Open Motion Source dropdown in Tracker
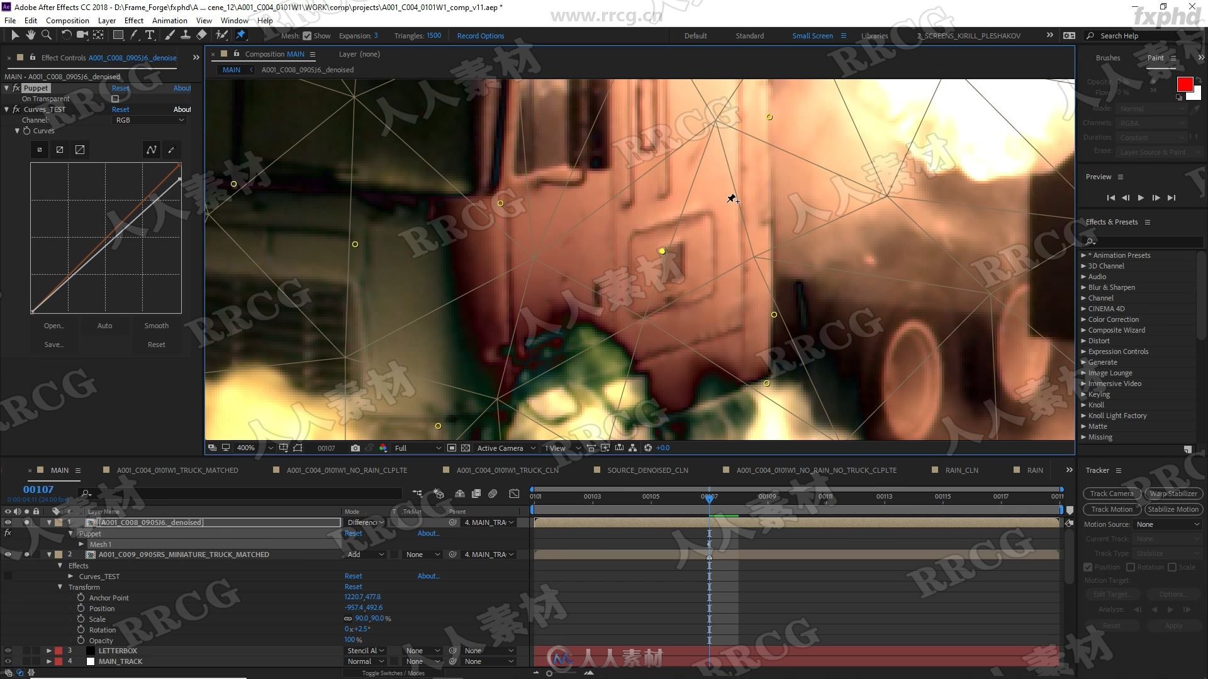The image size is (1208, 679). 1168,524
